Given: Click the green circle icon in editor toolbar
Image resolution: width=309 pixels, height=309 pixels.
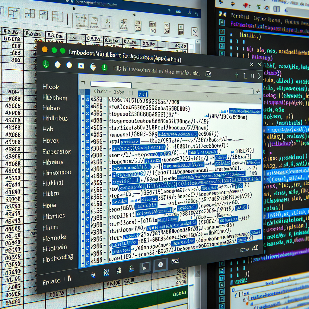Looking at the screenshot, I should 46,64.
